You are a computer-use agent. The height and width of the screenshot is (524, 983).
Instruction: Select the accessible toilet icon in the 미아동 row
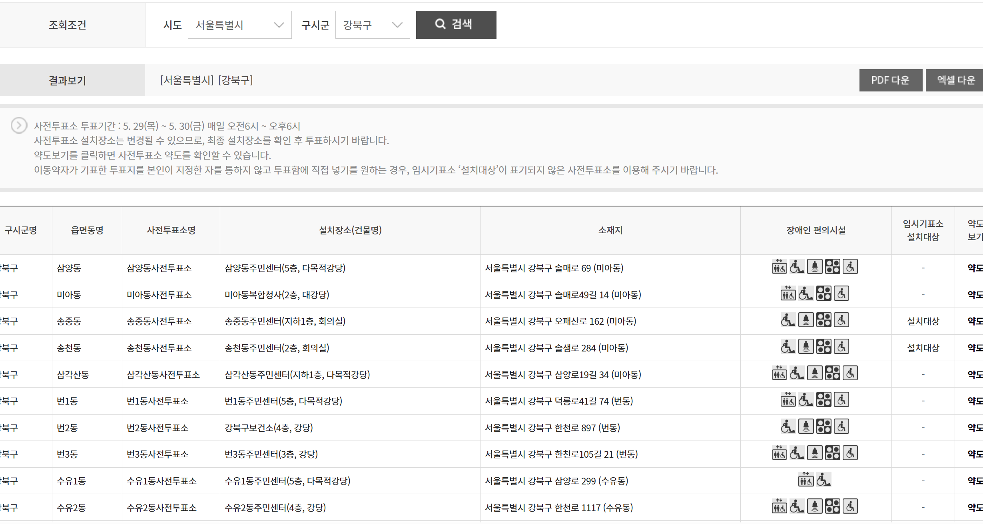click(841, 294)
